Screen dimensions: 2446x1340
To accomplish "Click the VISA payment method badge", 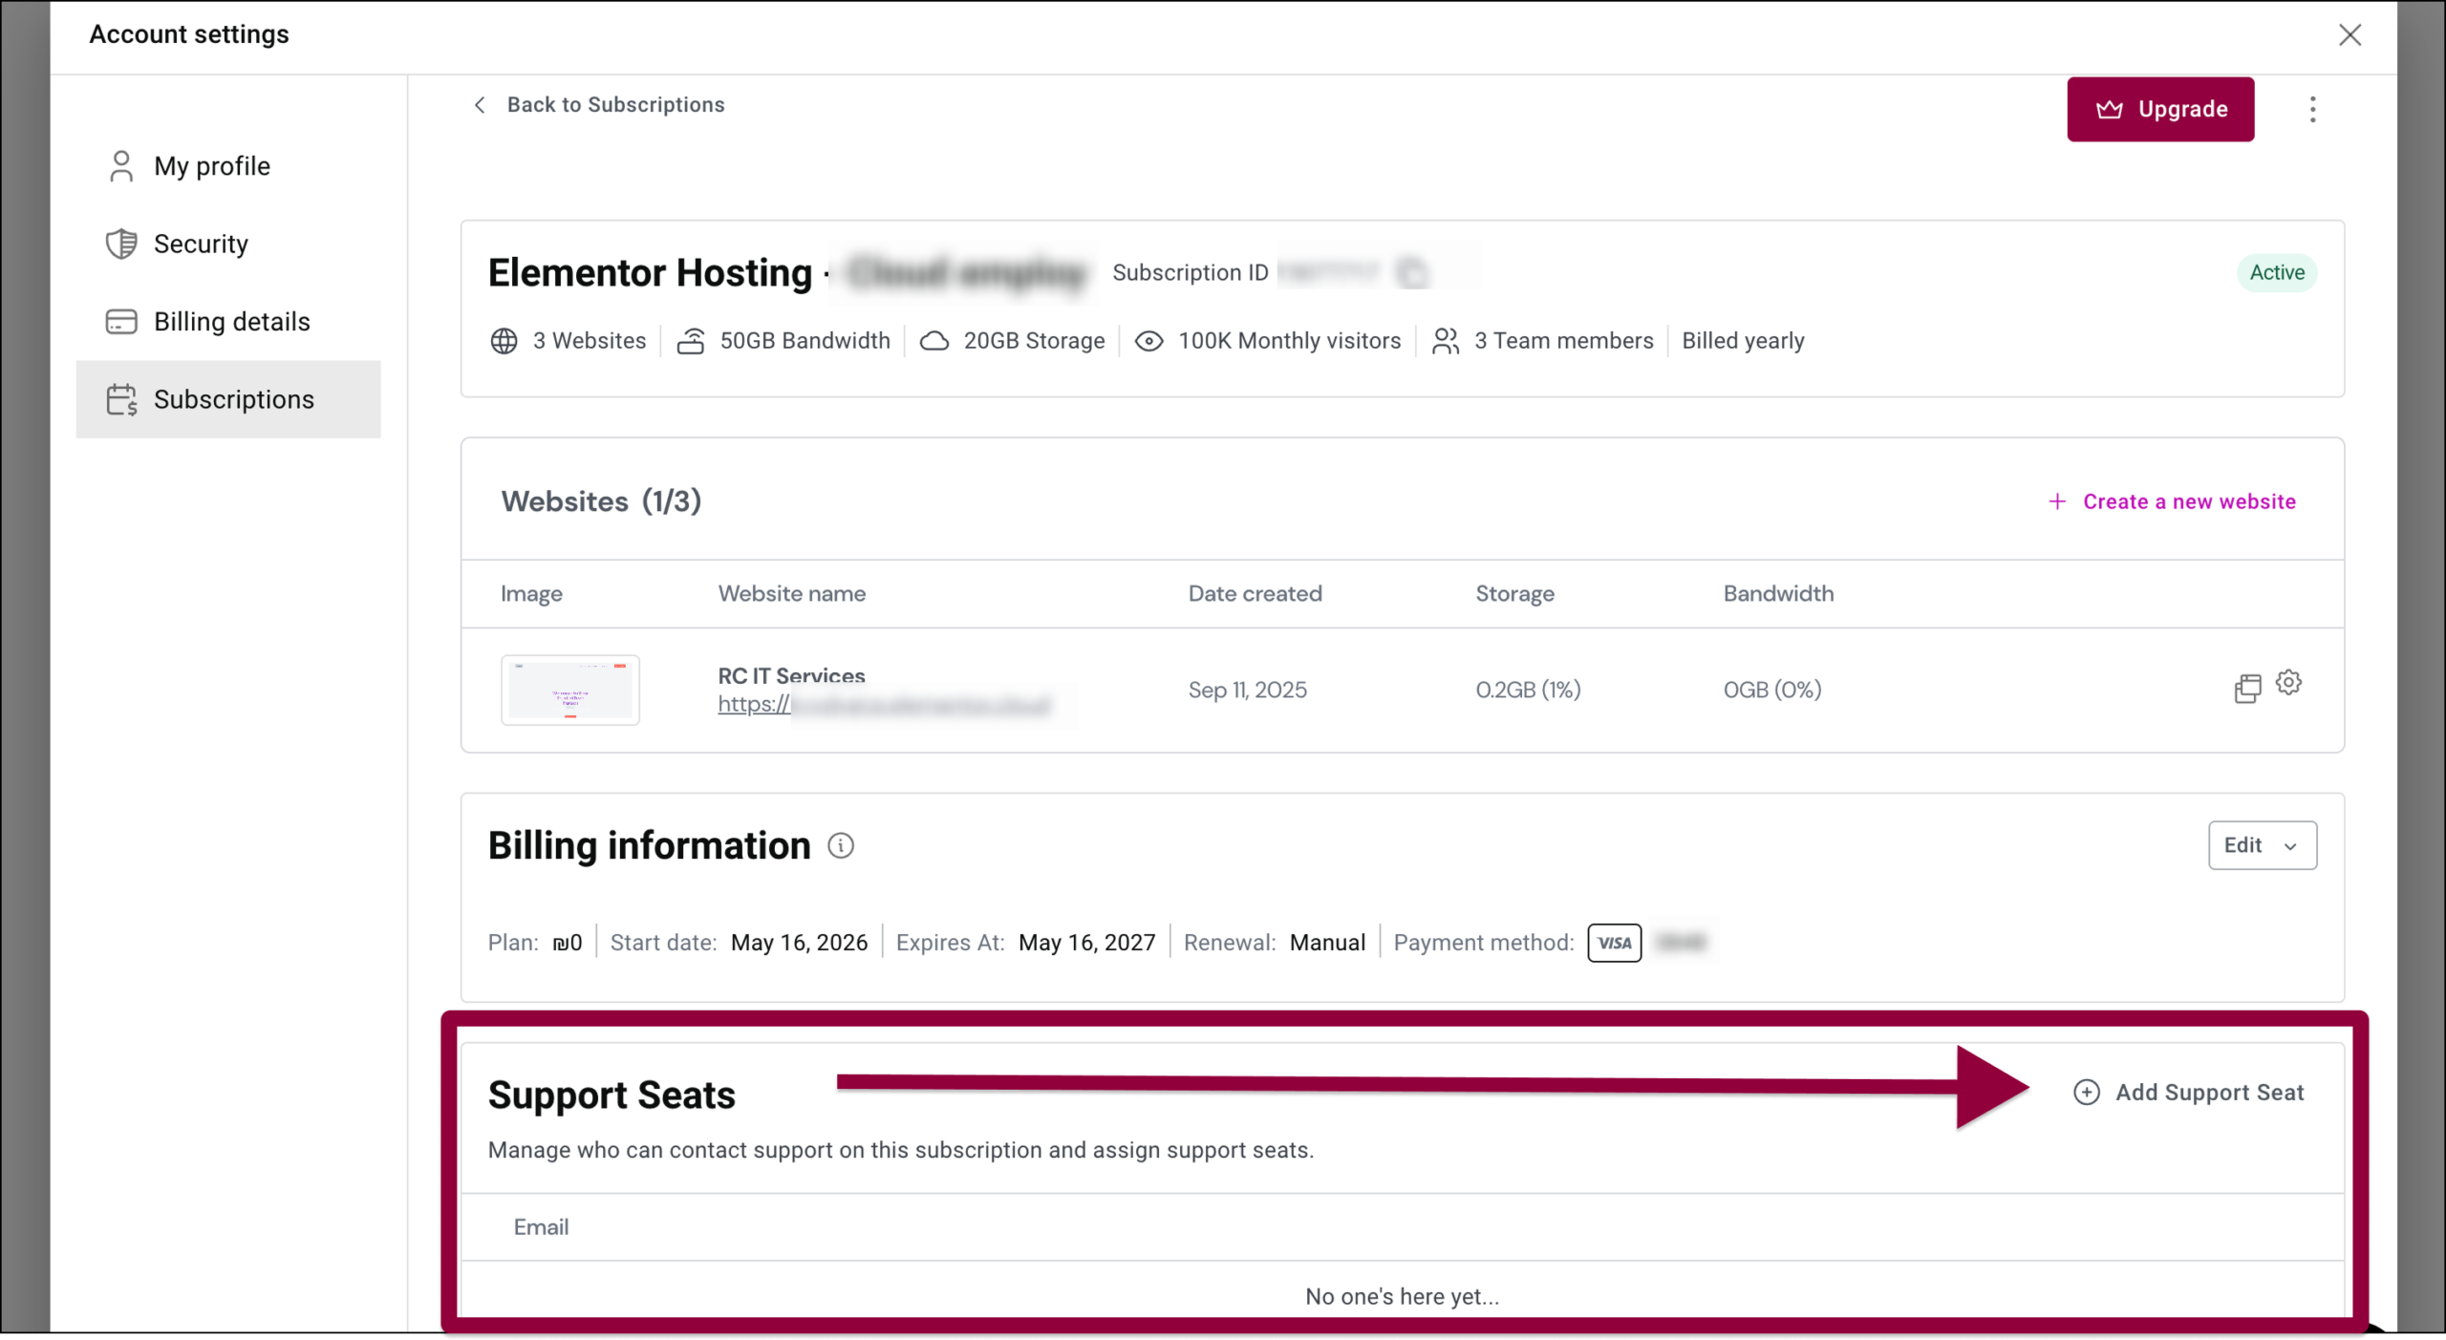I will click(x=1614, y=944).
